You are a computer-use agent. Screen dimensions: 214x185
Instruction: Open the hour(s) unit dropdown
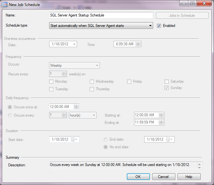(x=83, y=115)
